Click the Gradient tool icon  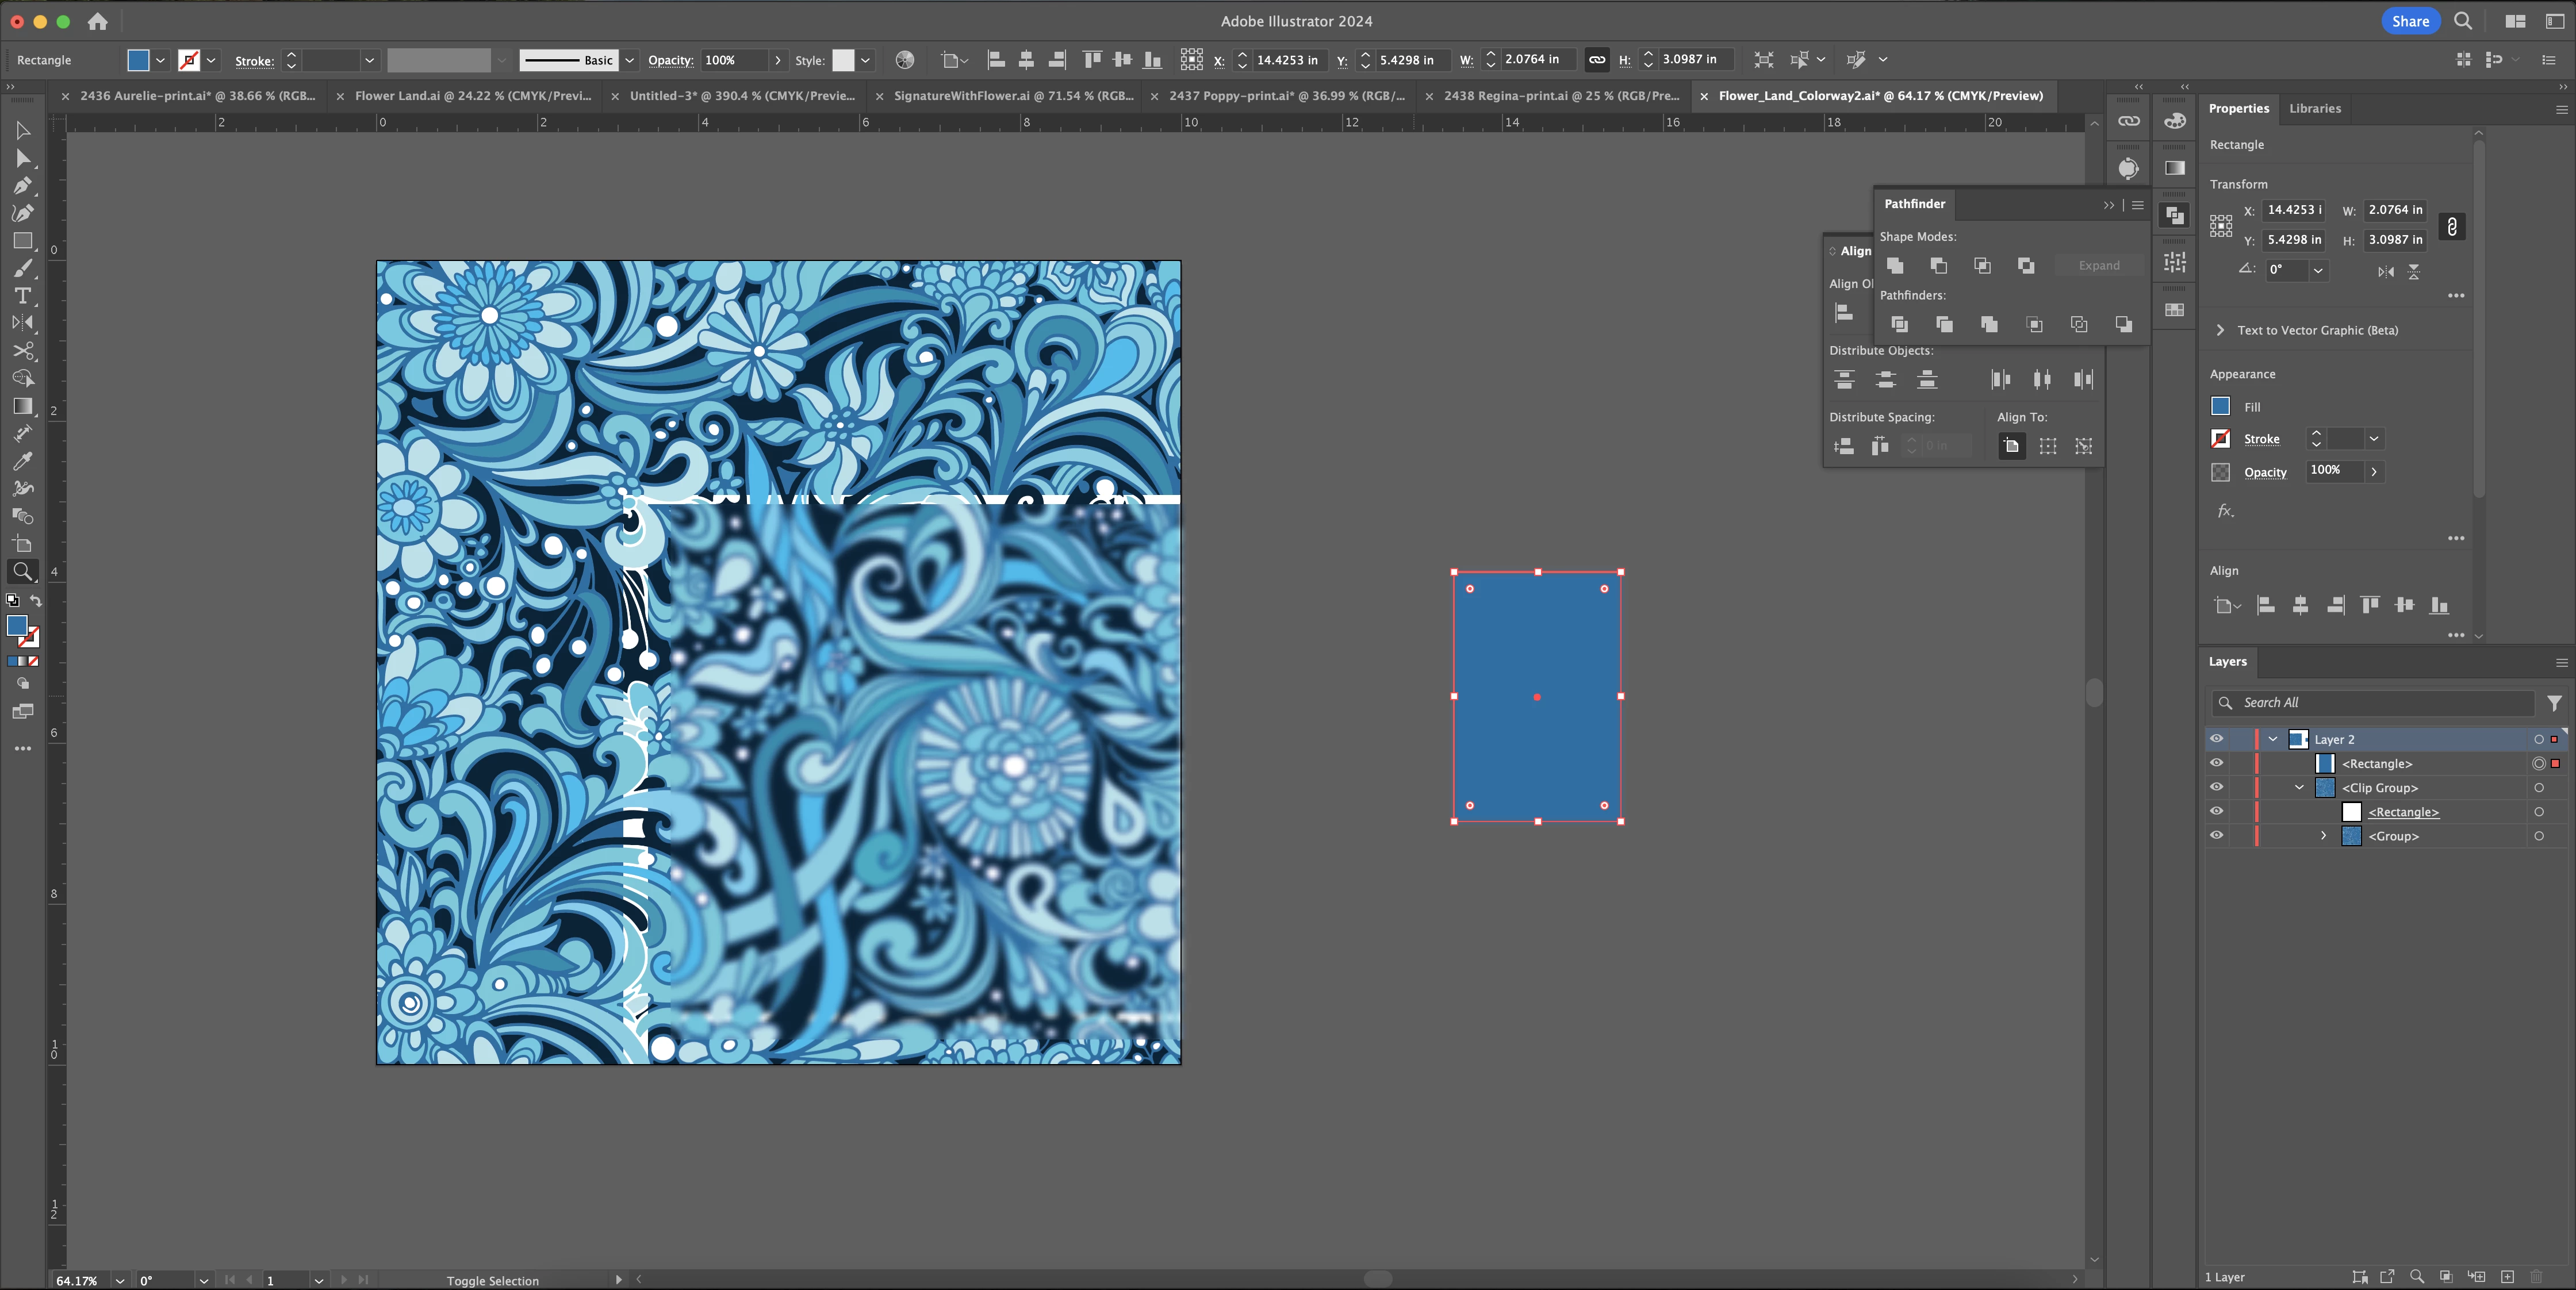[x=22, y=406]
